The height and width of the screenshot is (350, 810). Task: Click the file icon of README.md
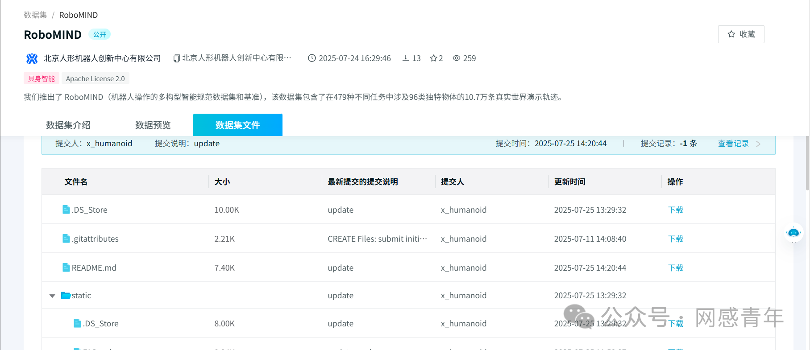coord(66,268)
